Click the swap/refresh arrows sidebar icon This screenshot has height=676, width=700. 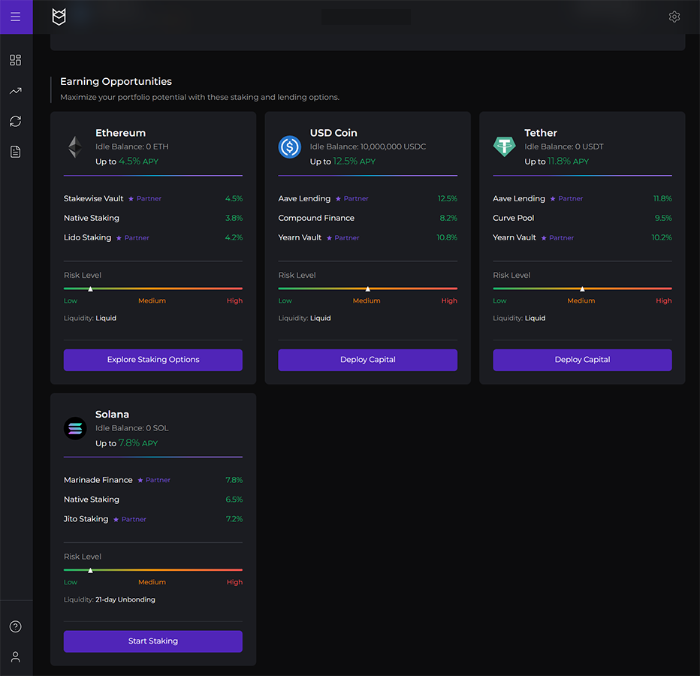(16, 121)
